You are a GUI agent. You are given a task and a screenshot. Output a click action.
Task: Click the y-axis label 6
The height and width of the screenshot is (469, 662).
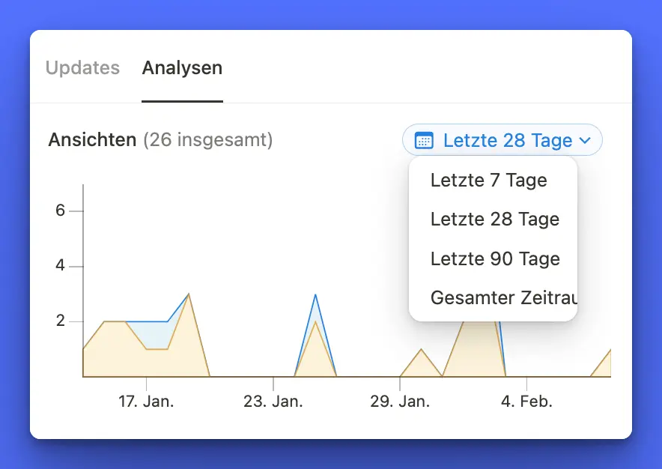point(61,211)
